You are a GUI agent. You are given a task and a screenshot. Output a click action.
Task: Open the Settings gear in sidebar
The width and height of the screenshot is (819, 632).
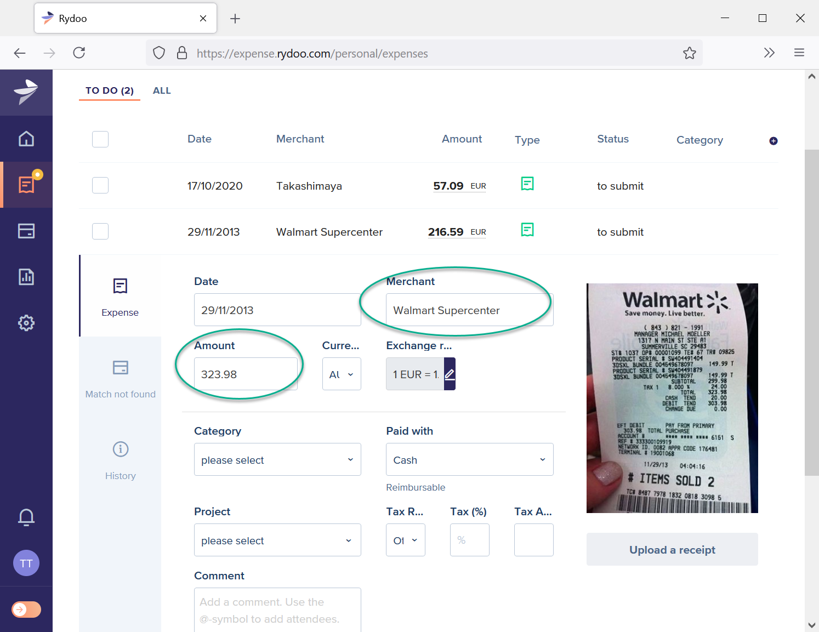coord(26,323)
